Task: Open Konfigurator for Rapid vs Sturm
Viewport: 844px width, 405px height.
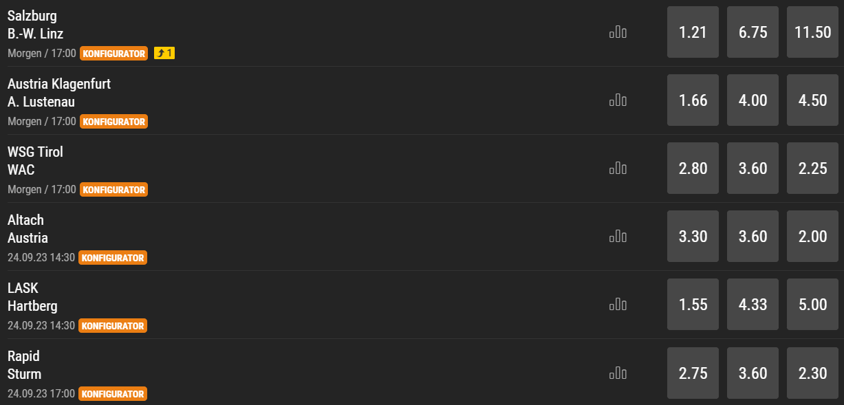Action: [x=113, y=394]
